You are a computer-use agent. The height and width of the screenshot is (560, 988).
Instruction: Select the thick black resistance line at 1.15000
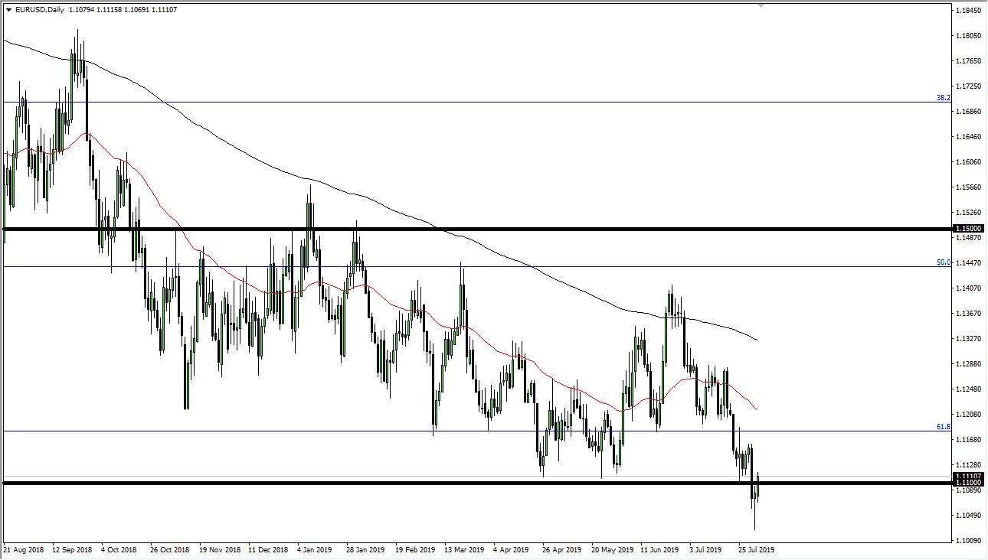tap(460, 228)
